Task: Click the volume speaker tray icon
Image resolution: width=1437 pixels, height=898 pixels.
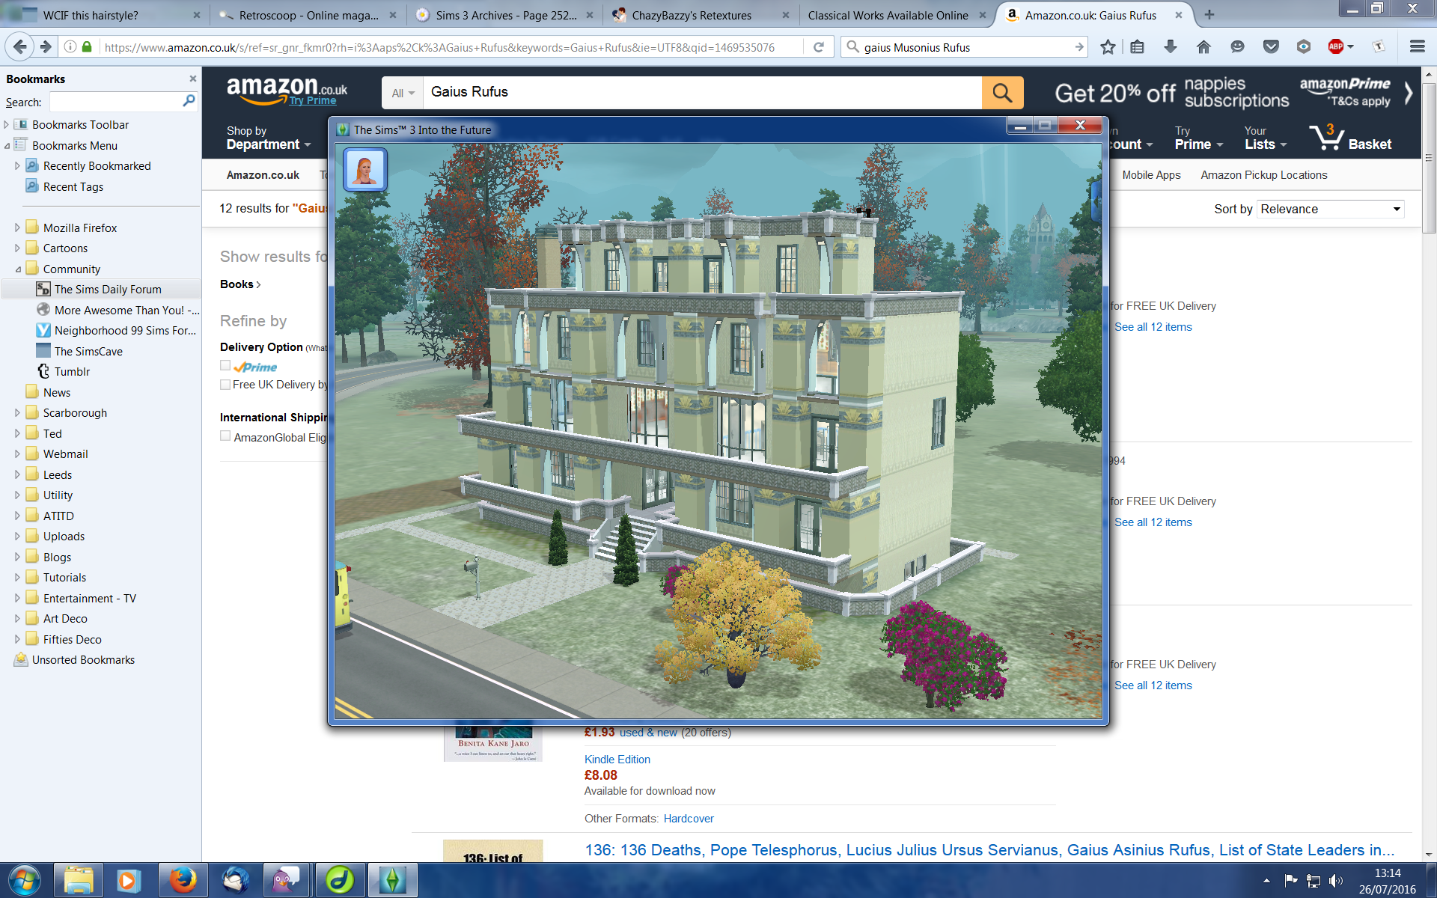Action: point(1337,881)
